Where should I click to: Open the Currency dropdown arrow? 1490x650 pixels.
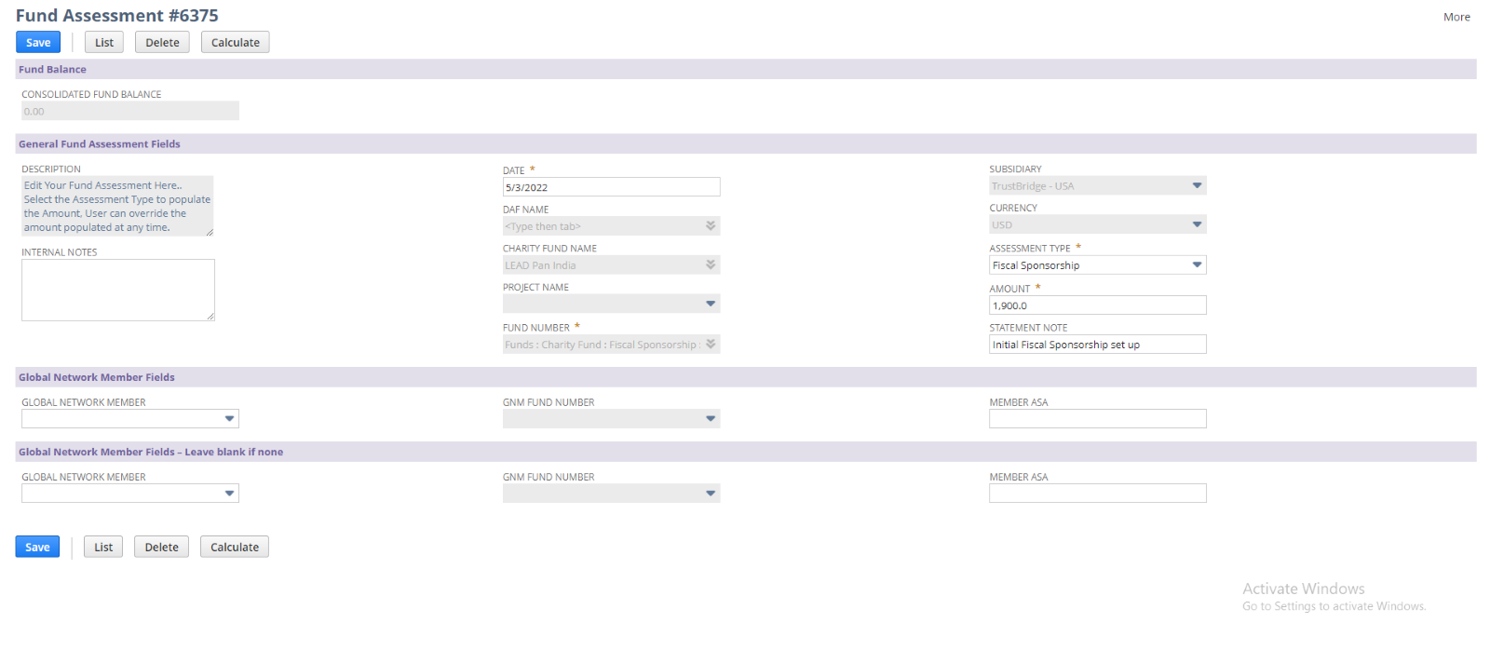coord(1197,224)
